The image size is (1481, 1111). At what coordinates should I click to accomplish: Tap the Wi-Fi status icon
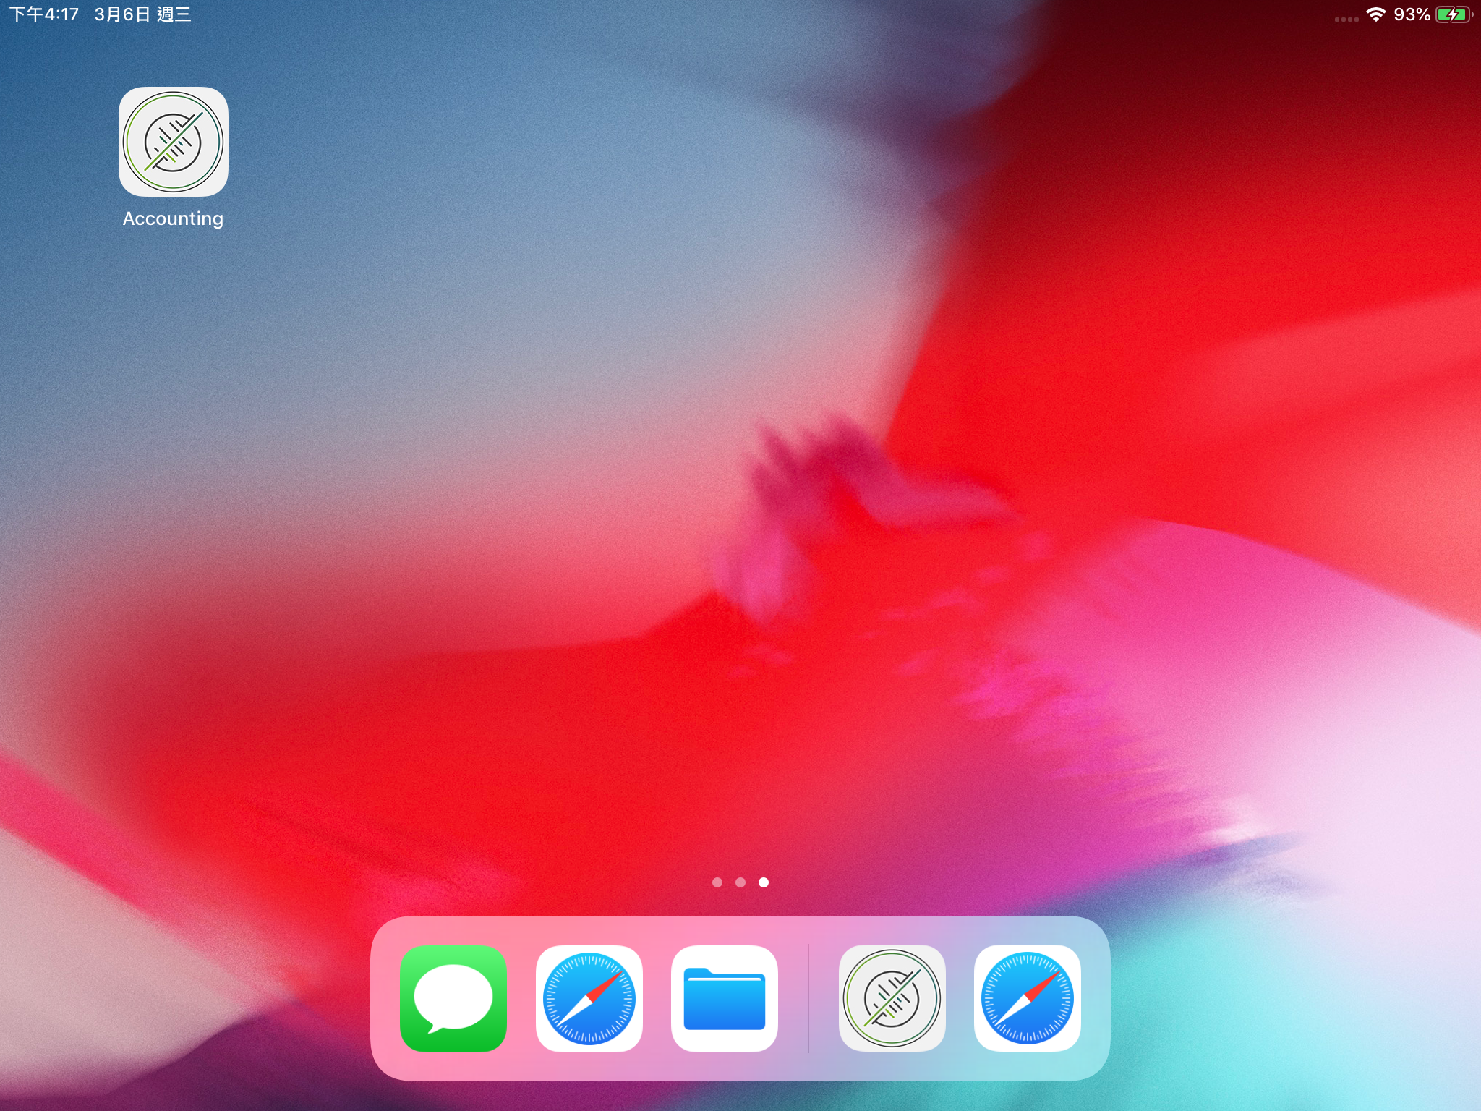(1375, 14)
